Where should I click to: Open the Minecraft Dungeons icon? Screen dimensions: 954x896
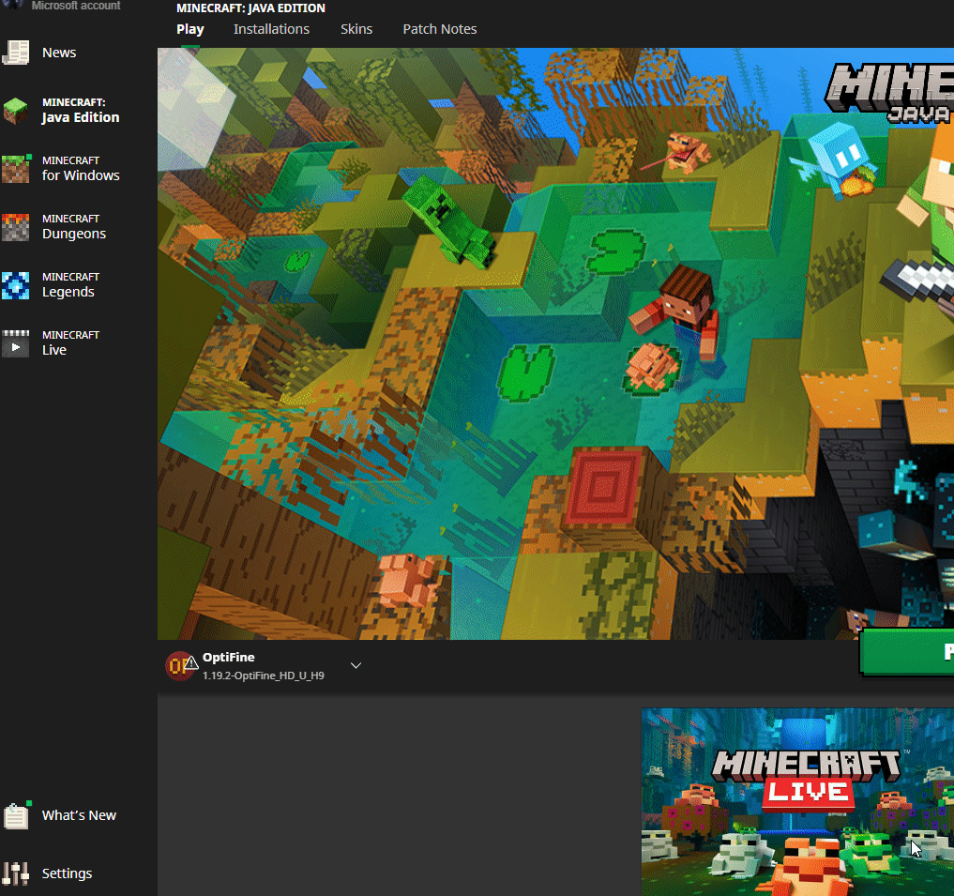click(x=16, y=227)
